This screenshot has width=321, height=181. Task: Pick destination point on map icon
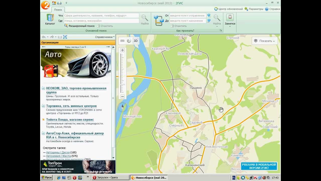[x=209, y=21]
